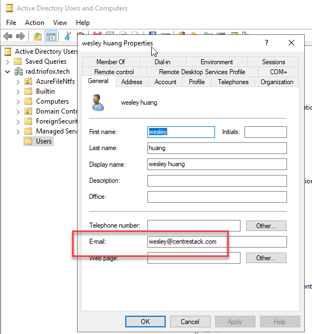Click the help question mark in dialog
Screen dimensions: 312x334
(267, 43)
